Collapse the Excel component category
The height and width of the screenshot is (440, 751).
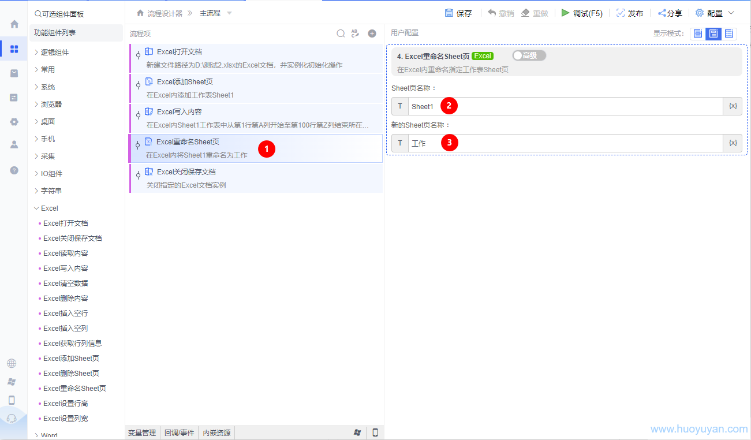tap(49, 208)
